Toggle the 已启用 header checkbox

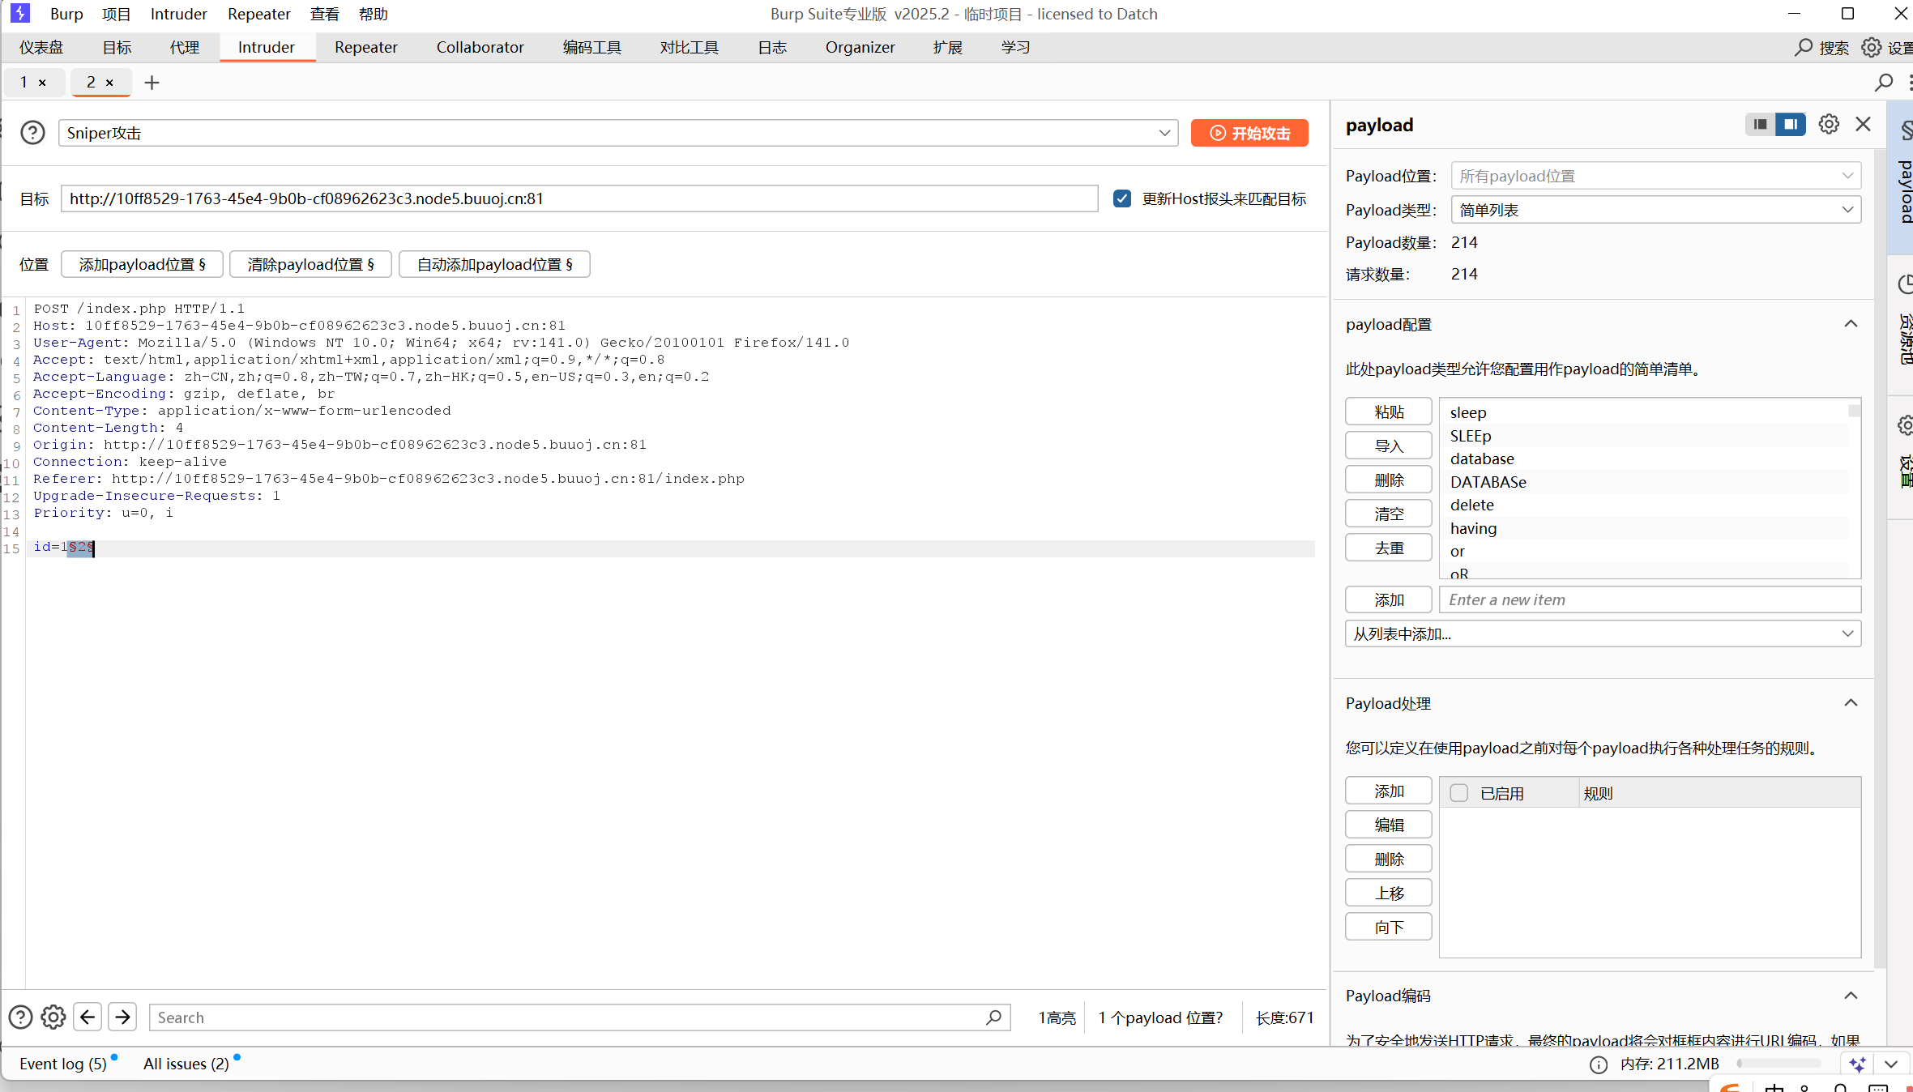[x=1459, y=793]
